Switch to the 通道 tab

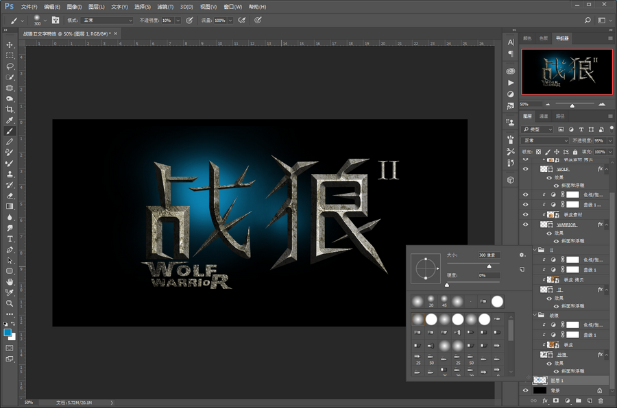[x=544, y=116]
